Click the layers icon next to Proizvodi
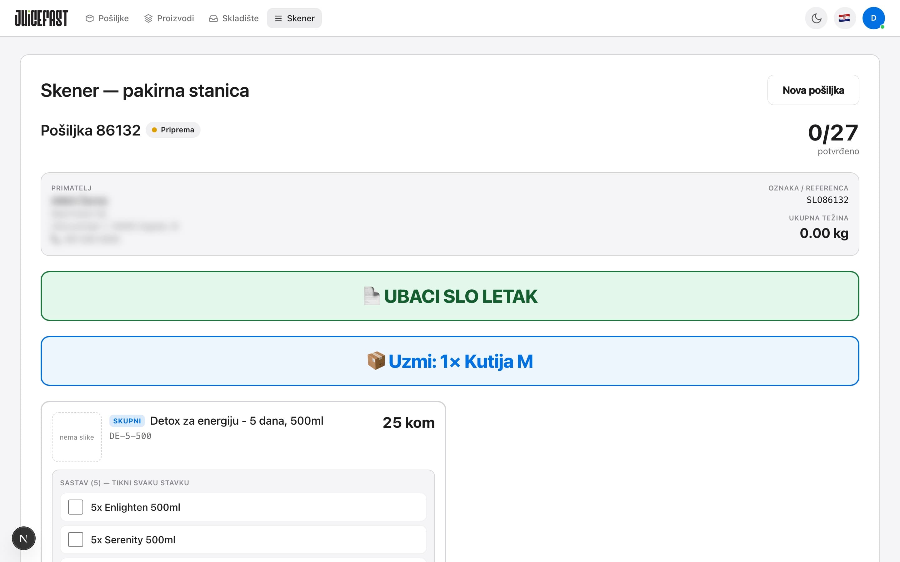Screen dimensions: 900x562 click(148, 18)
